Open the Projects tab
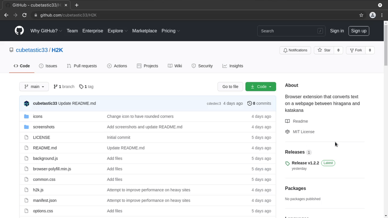This screenshot has width=388, height=218. (147, 66)
